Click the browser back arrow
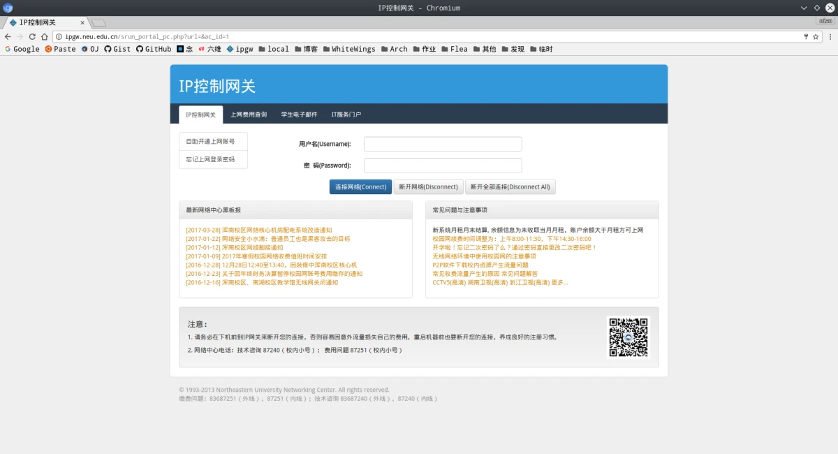Screen dimensions: 838x454 (8, 36)
